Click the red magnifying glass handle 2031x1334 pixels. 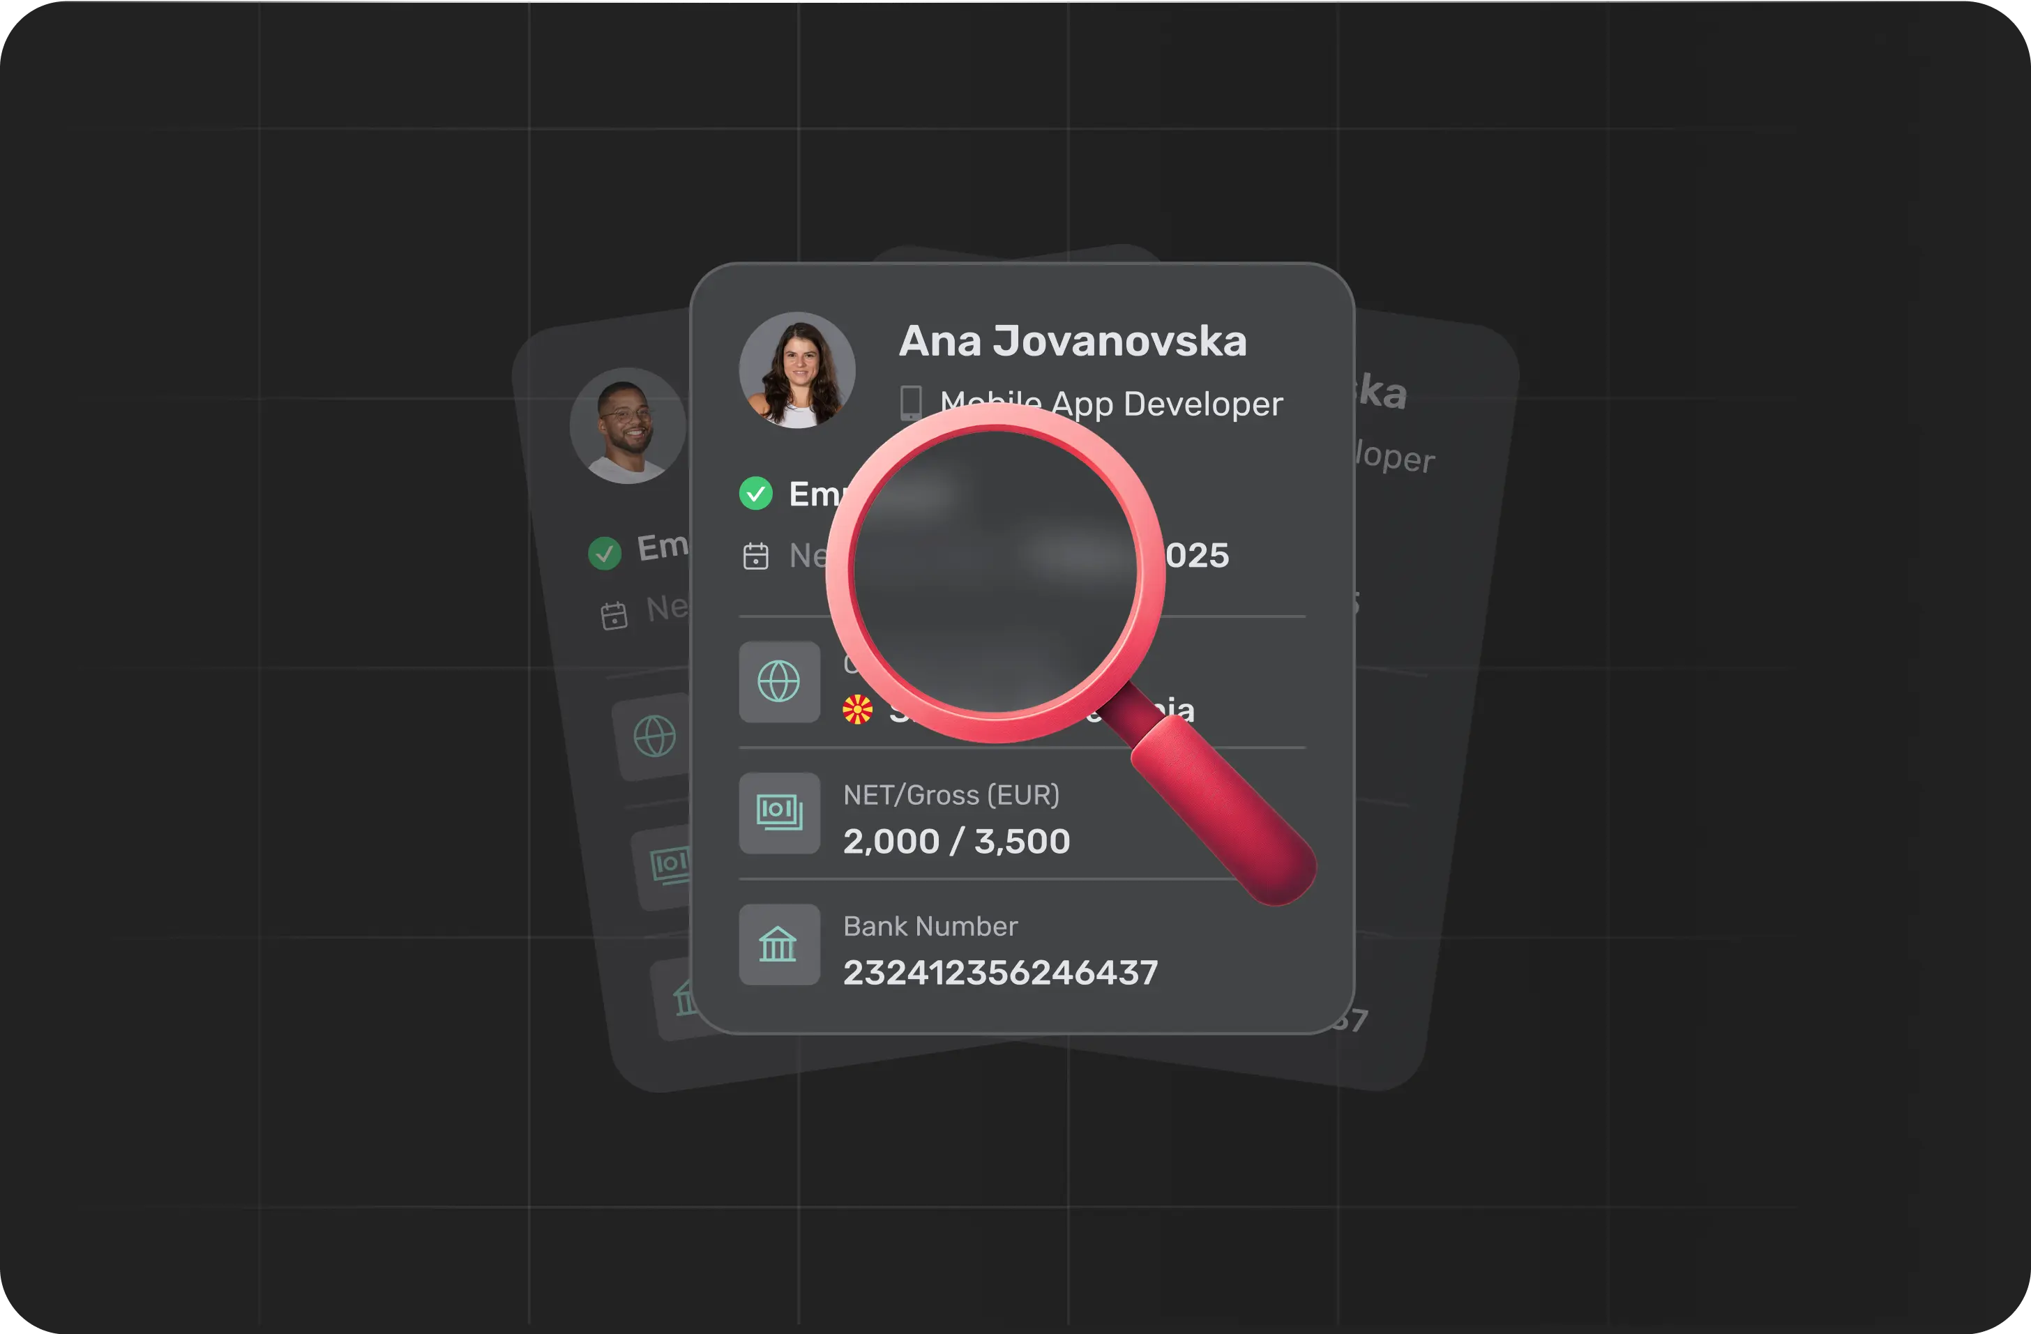pyautogui.click(x=1225, y=810)
